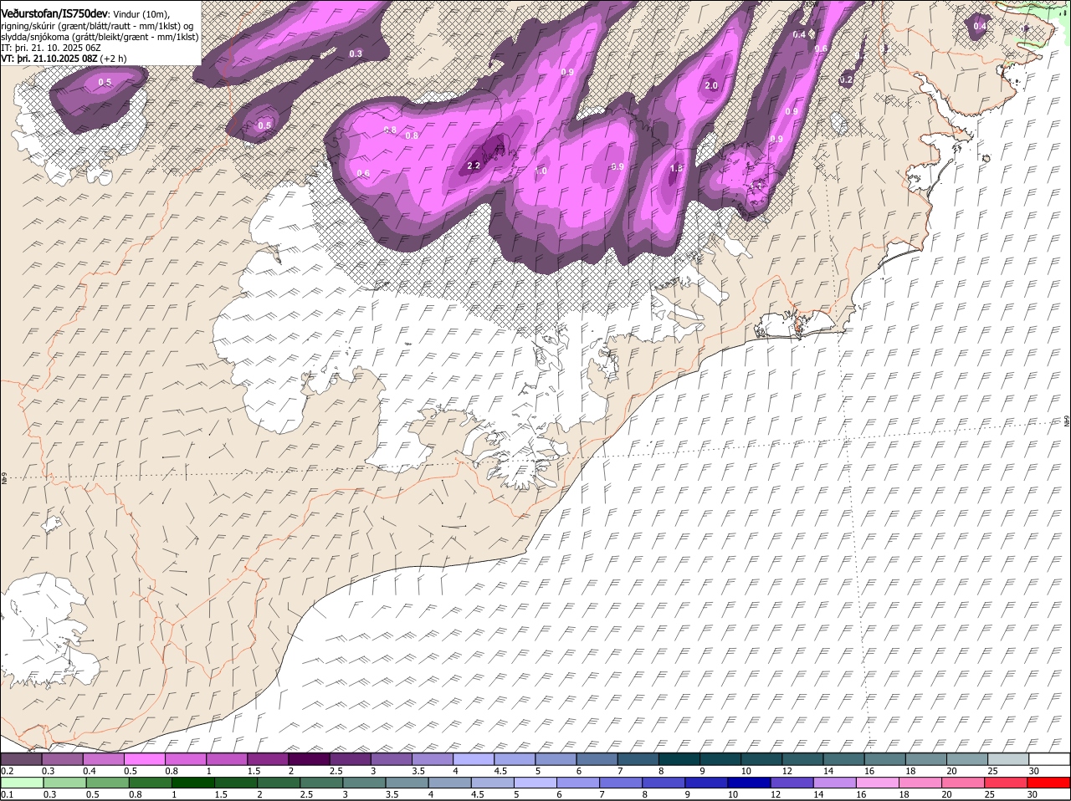
Task: Select the snow scale swatch starting at 0.8
Action: coord(186,758)
